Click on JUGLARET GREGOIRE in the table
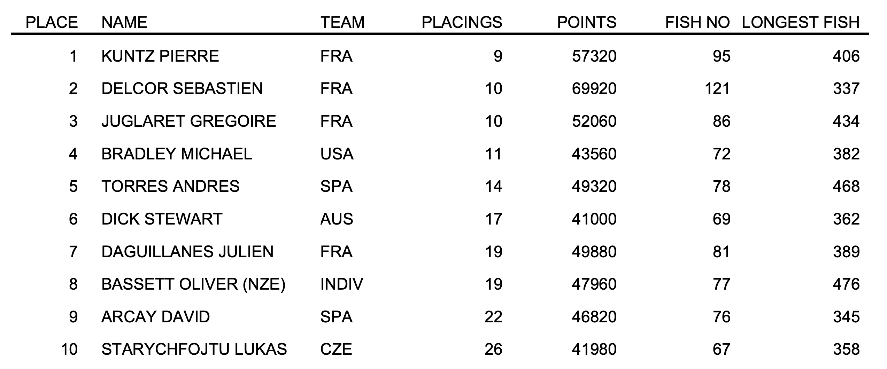The height and width of the screenshot is (369, 887). [x=188, y=121]
